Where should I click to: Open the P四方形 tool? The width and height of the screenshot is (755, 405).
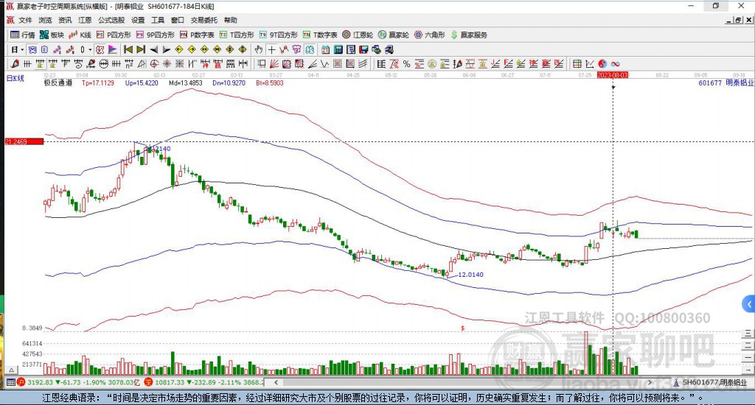114,35
